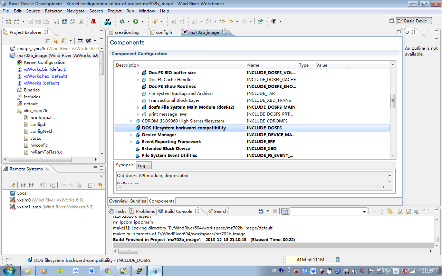Image resolution: width=442 pixels, height=276 pixels.
Task: Switch to the config.h editor tab
Action: tap(164, 32)
